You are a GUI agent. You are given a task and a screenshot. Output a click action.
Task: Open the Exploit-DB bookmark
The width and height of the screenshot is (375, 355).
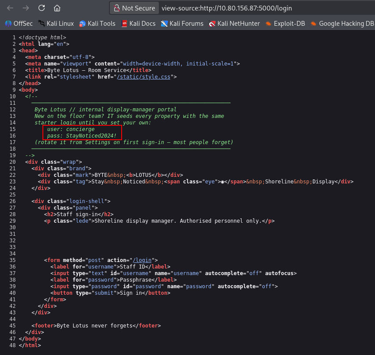pos(285,24)
